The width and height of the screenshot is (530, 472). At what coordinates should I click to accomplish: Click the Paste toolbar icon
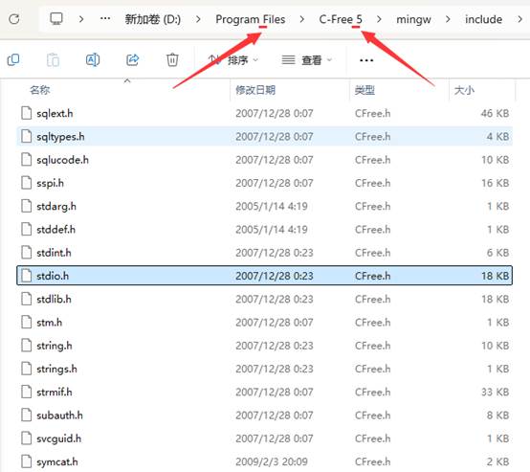53,60
